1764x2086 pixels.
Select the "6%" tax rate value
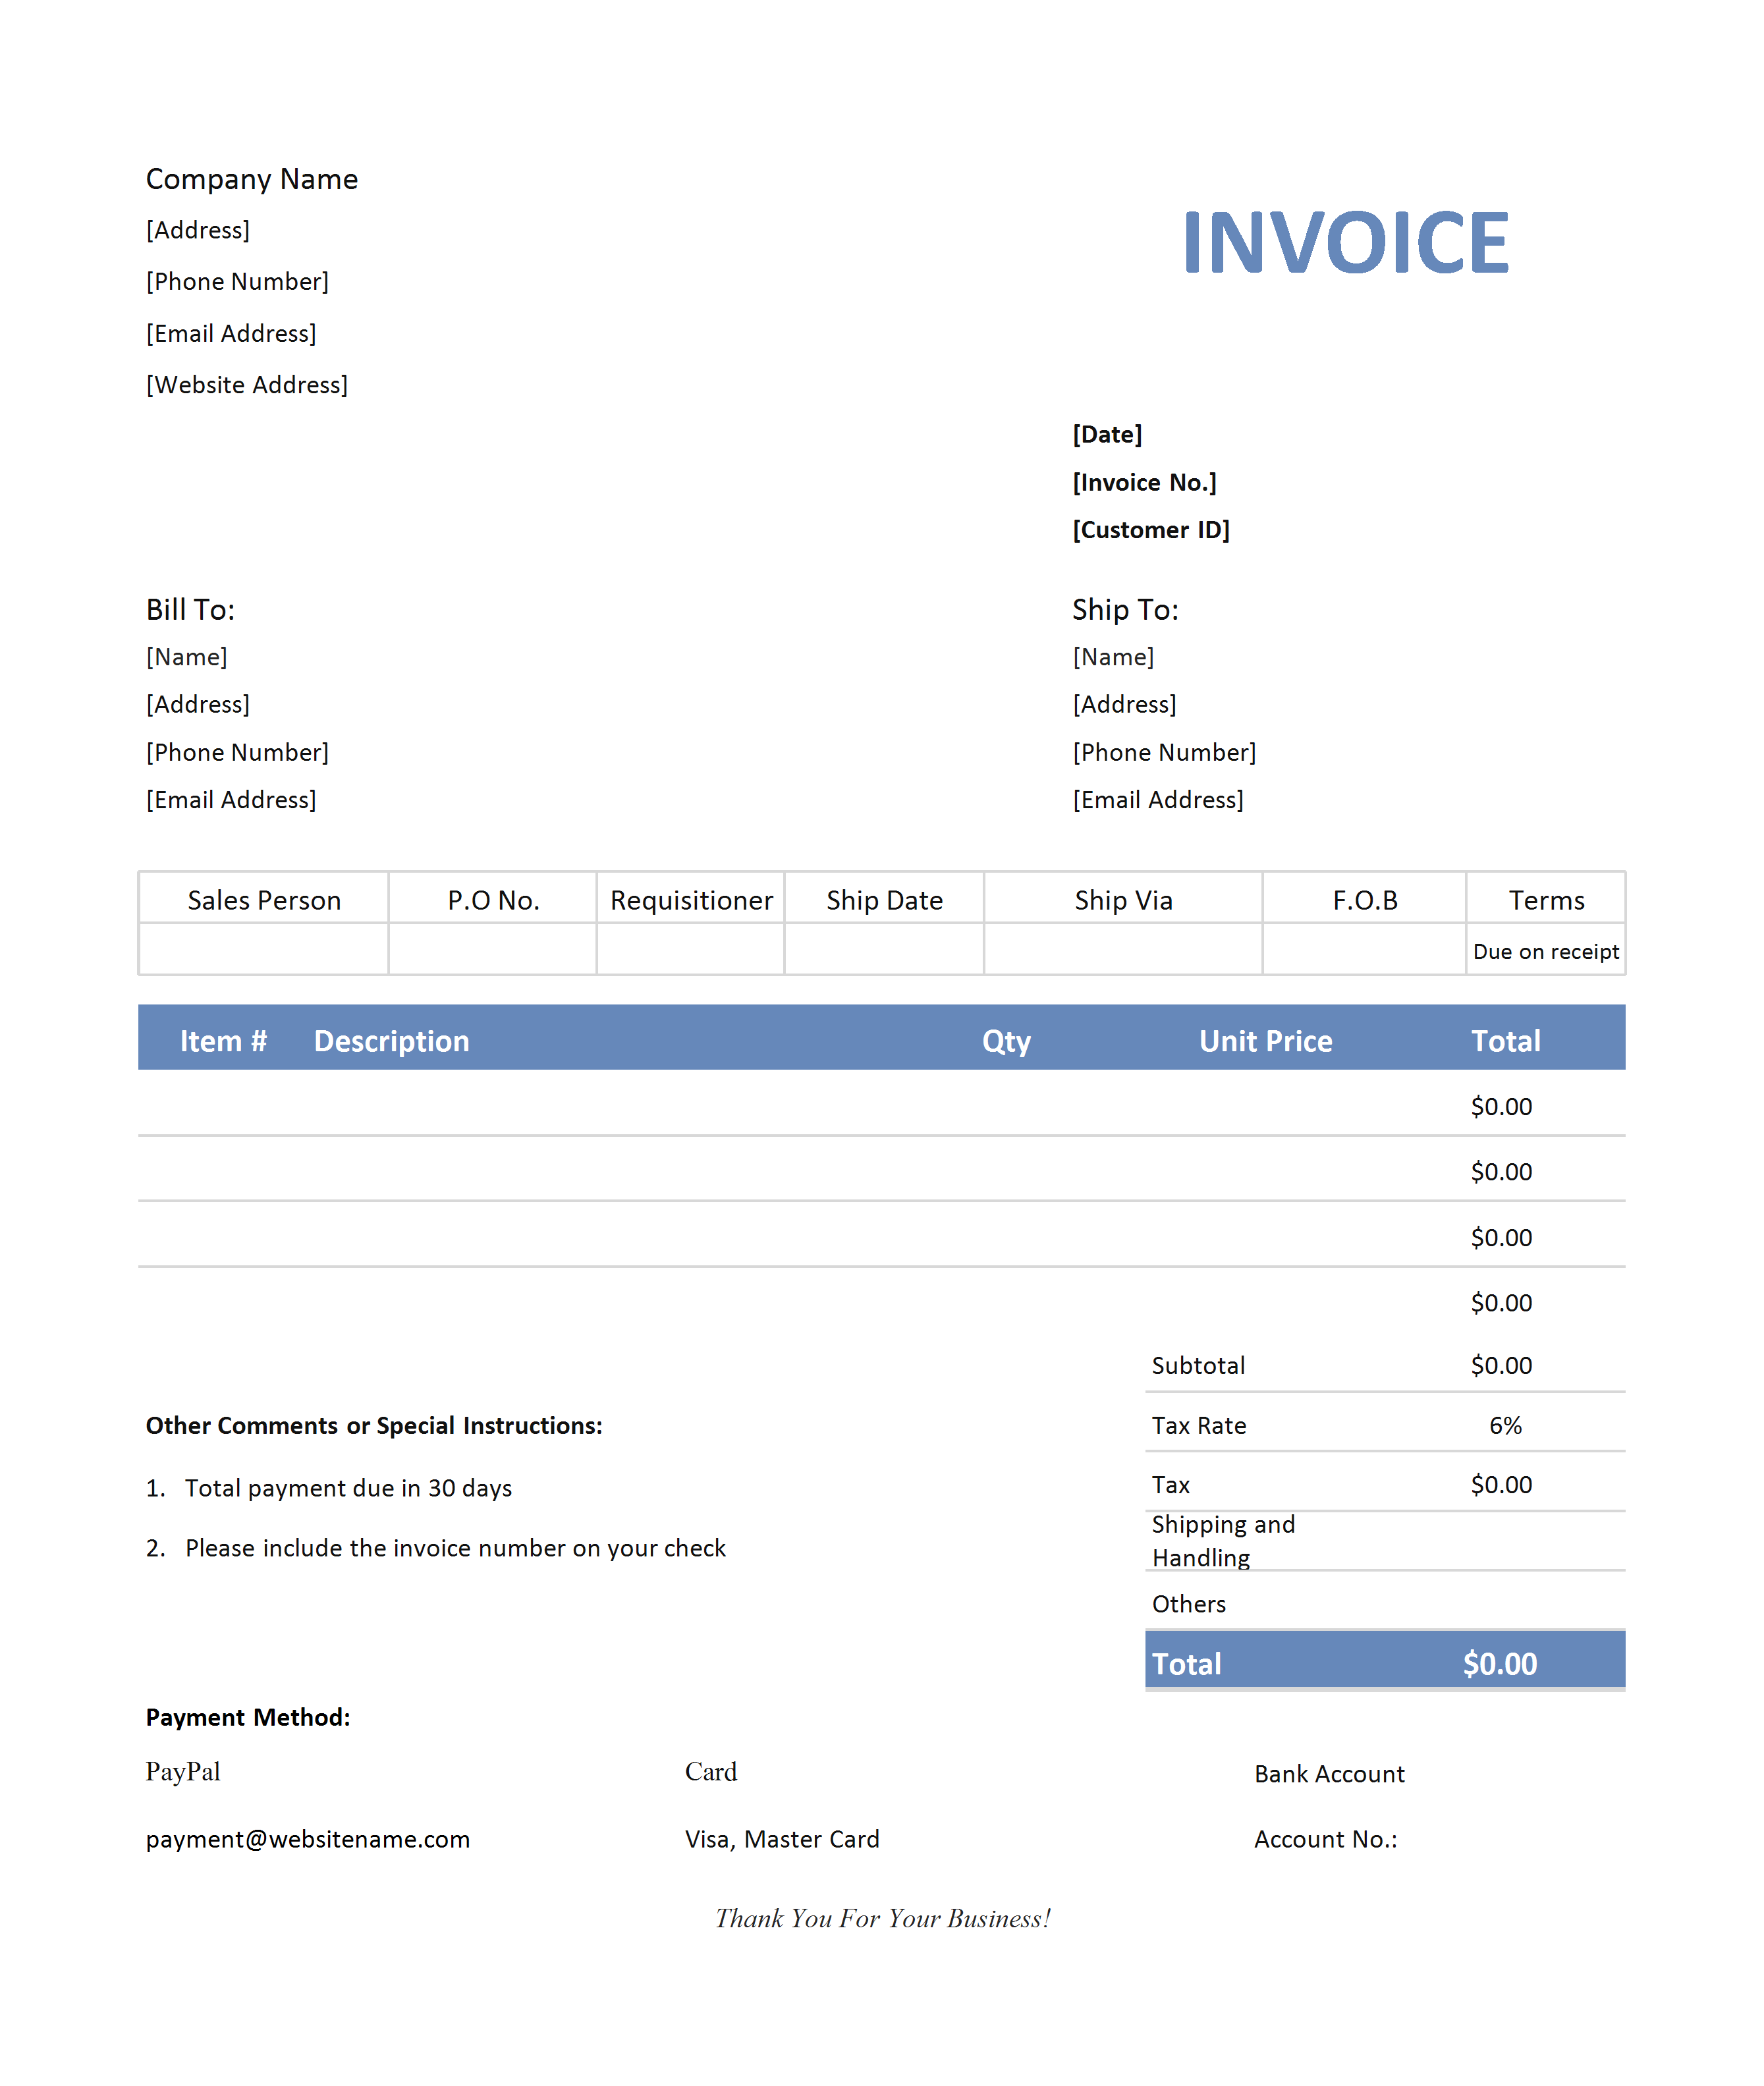[x=1505, y=1426]
